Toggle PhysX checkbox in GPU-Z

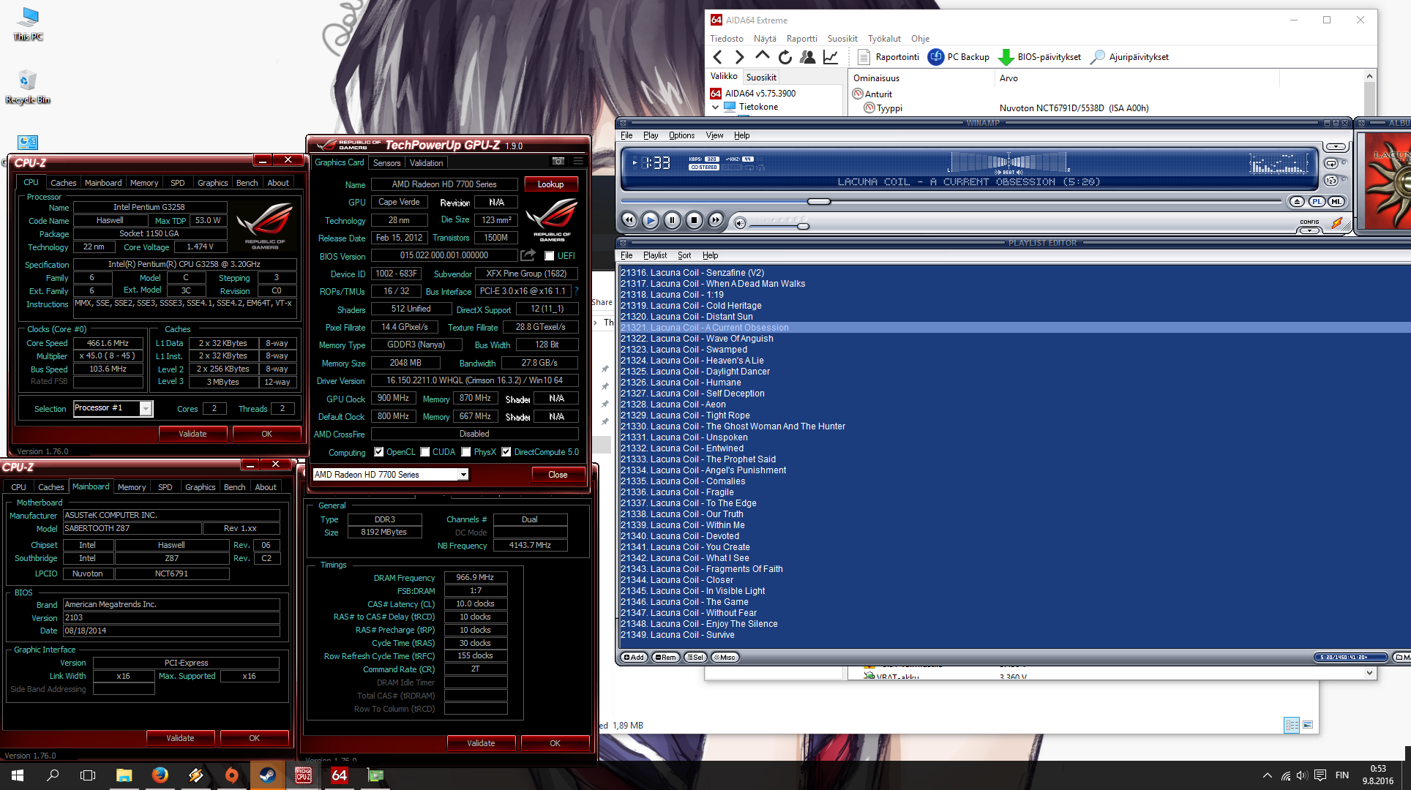(x=465, y=452)
